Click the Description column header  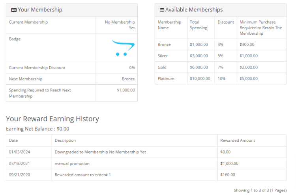tap(65, 140)
